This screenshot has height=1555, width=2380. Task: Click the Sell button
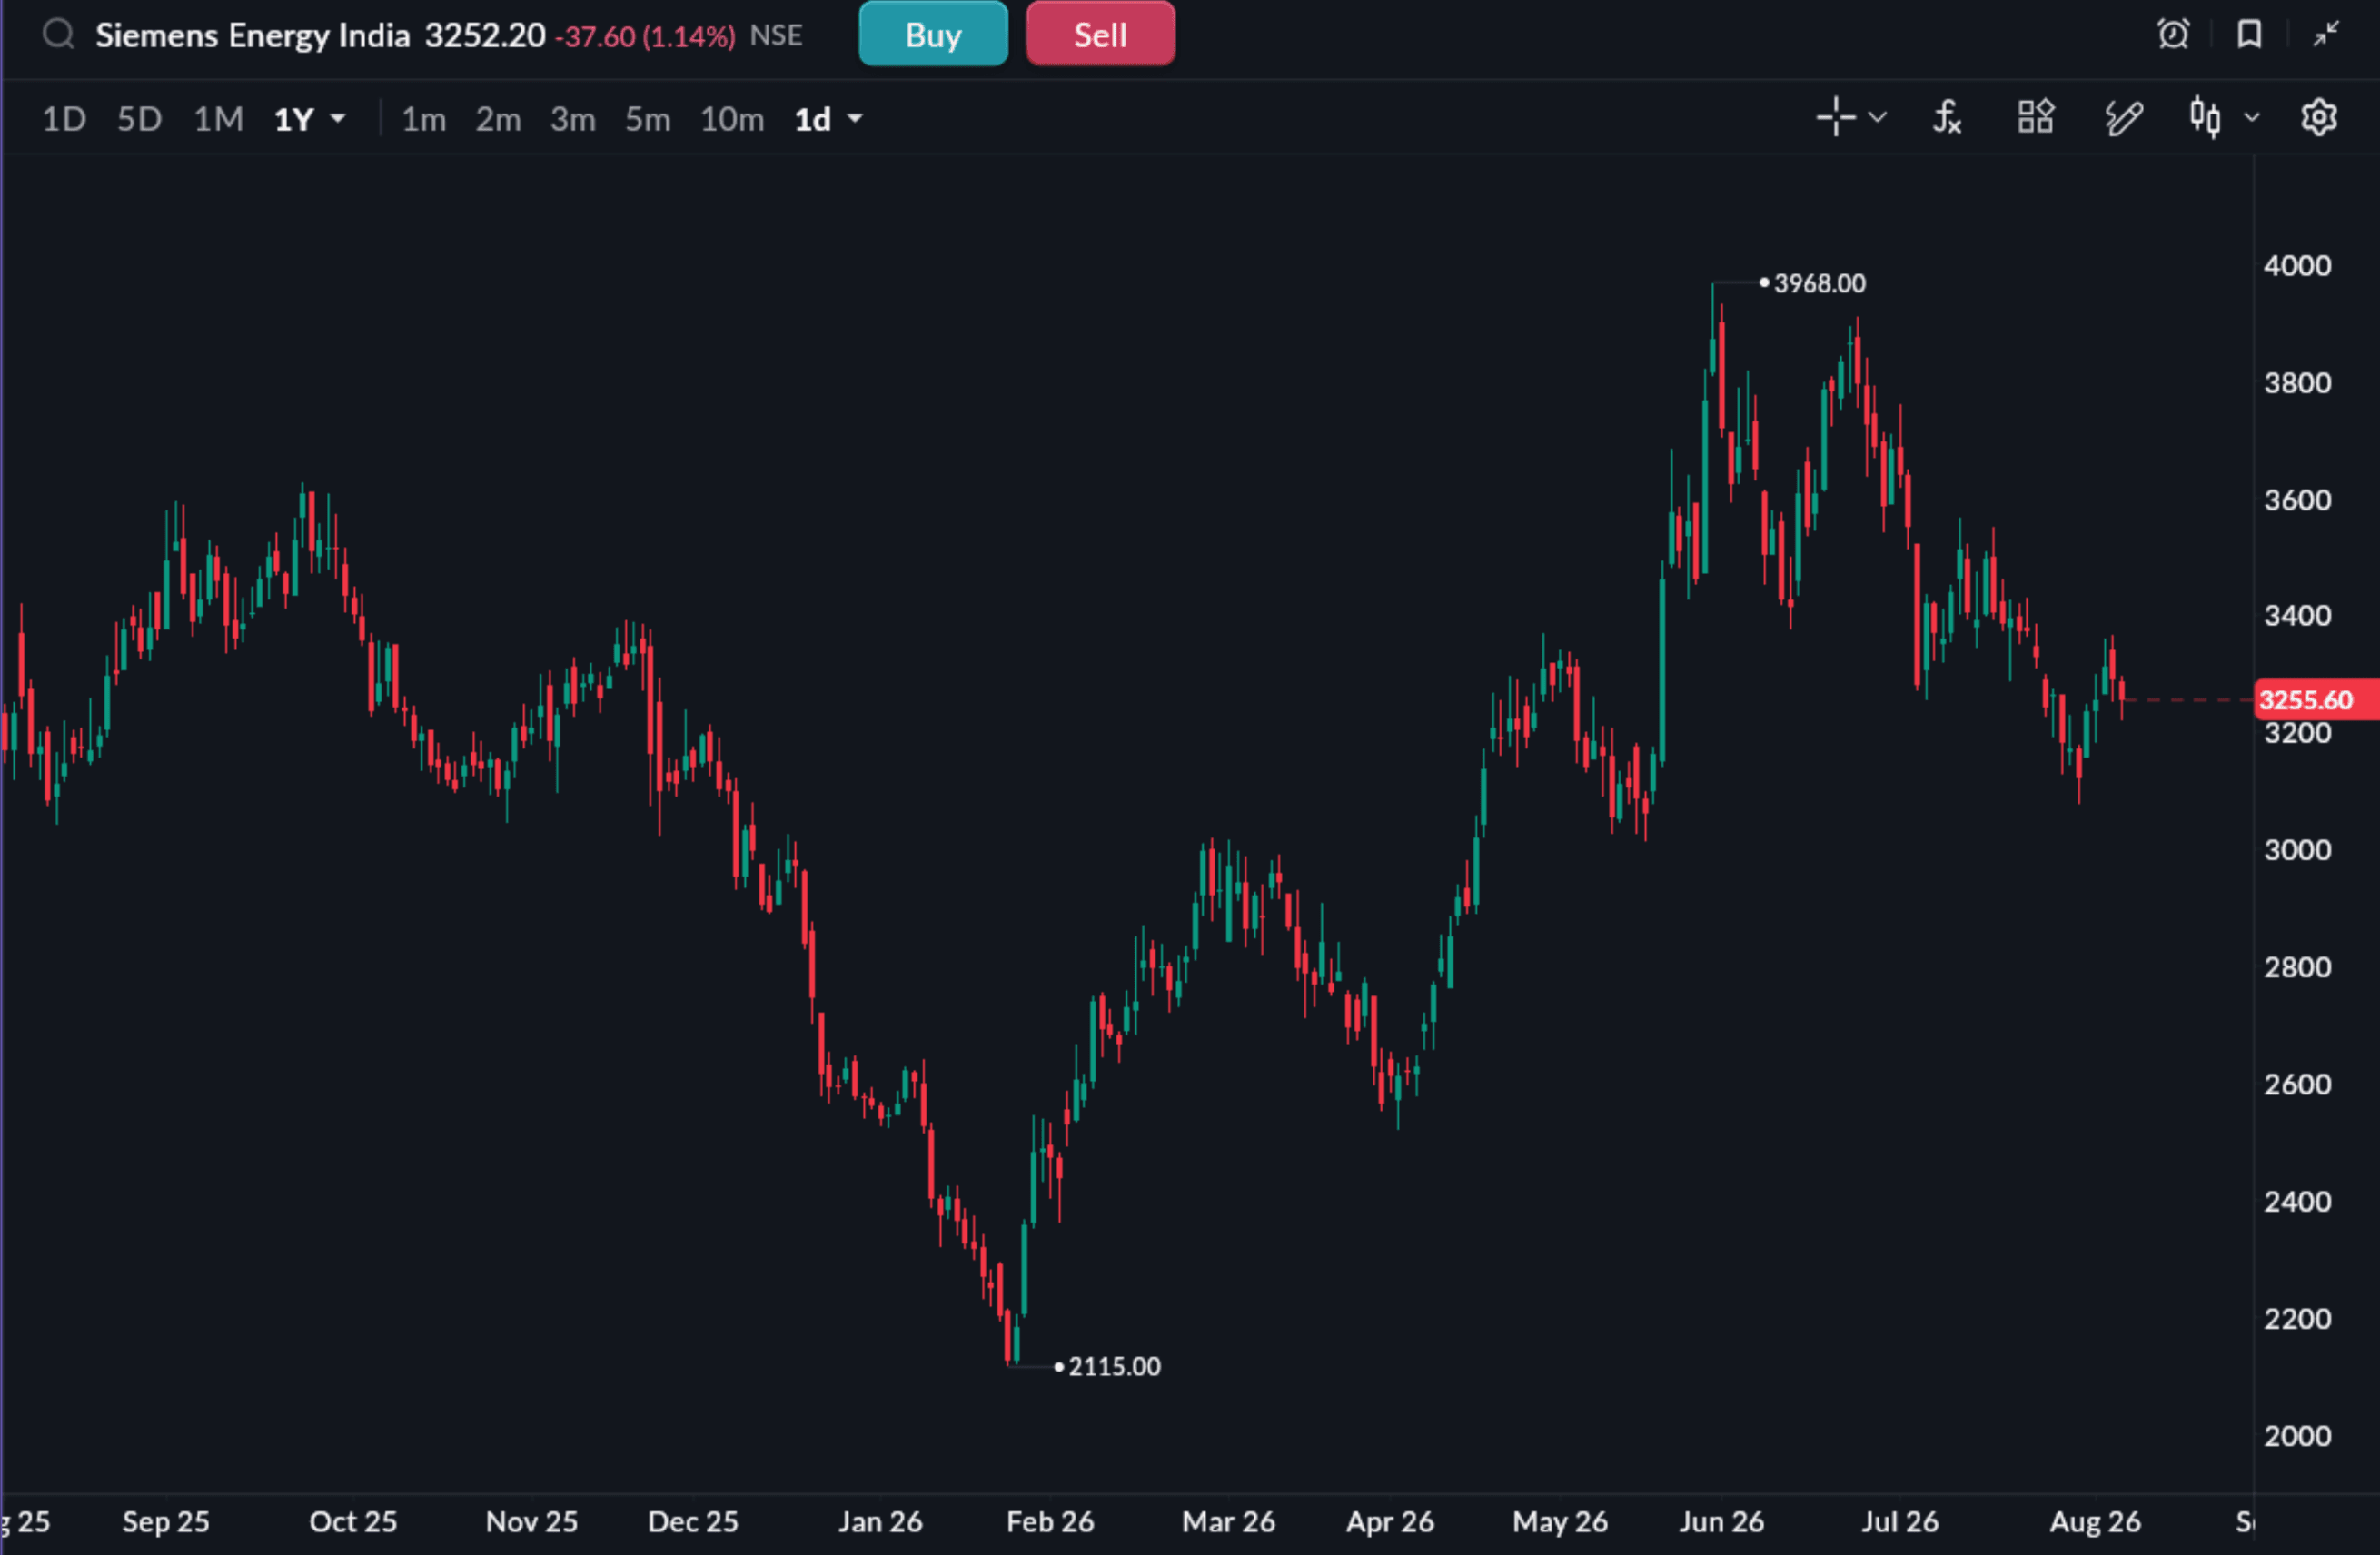(x=1100, y=35)
